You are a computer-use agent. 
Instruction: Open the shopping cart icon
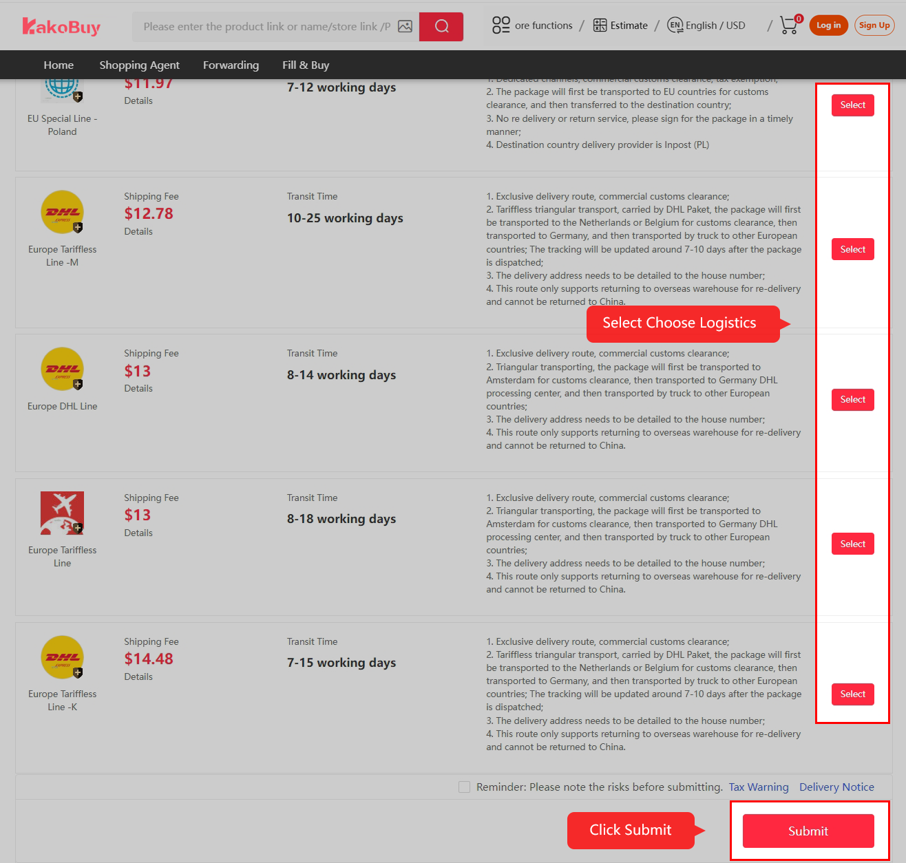click(788, 25)
